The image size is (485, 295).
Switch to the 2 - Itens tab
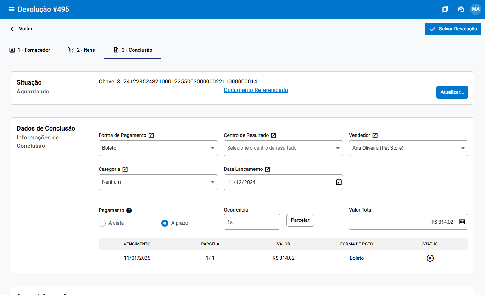coord(82,50)
